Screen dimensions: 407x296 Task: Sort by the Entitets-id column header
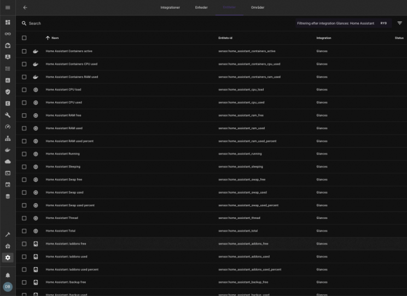[x=225, y=38]
